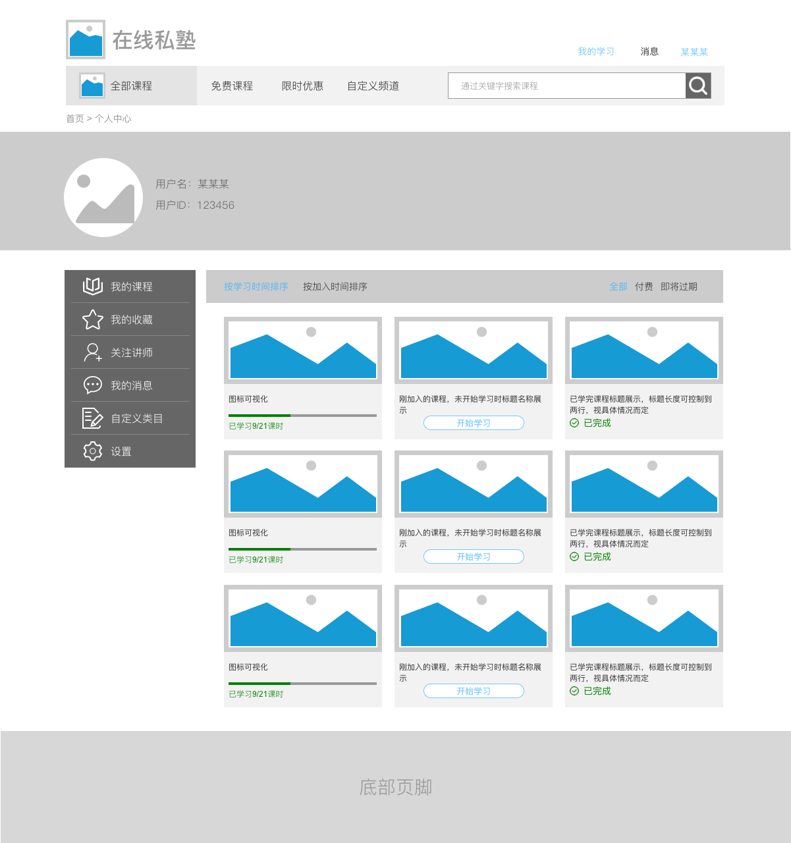The width and height of the screenshot is (791, 843).
Task: Open second-row 刚加入的课程 thumbnail
Action: pyautogui.click(x=474, y=484)
